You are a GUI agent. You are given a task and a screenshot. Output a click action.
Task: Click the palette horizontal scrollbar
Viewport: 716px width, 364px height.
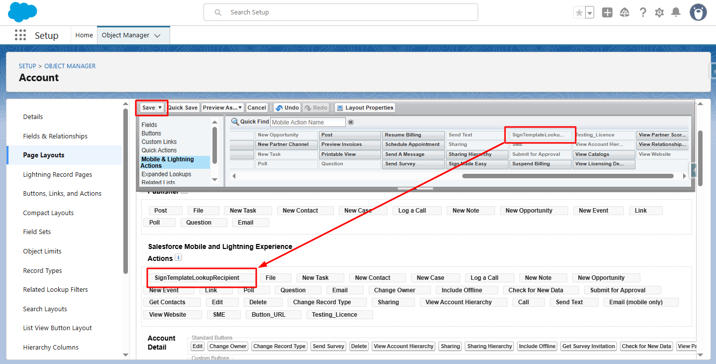point(567,176)
